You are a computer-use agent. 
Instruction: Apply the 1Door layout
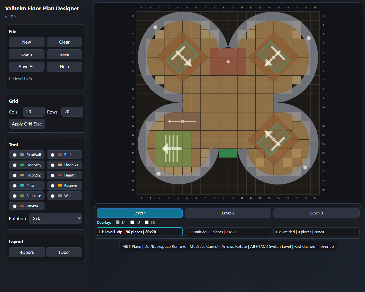coord(64,252)
